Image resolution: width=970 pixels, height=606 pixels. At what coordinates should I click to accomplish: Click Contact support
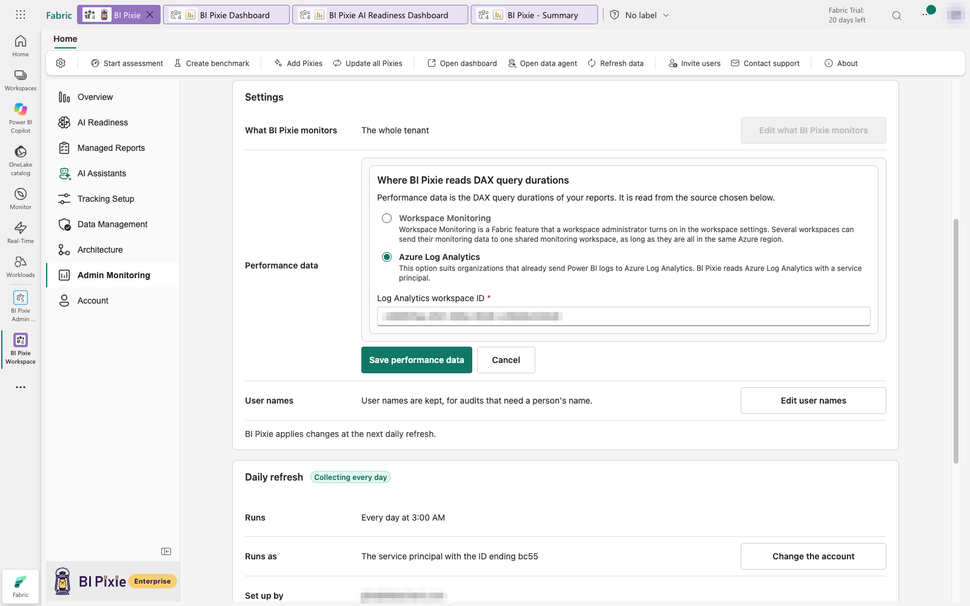click(x=765, y=63)
